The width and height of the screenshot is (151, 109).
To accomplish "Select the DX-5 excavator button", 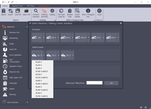I will point(66,37).
